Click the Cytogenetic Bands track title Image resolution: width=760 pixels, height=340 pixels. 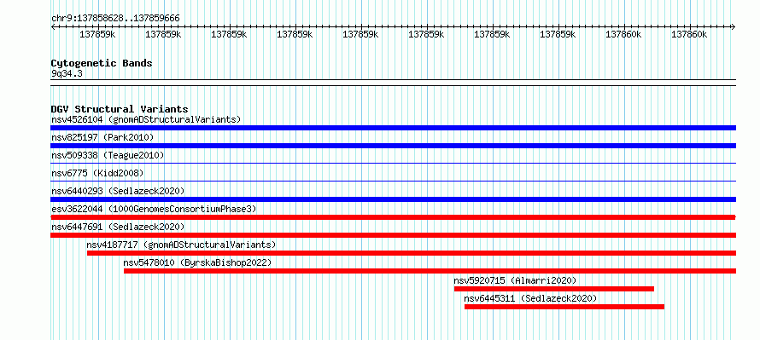[102, 63]
